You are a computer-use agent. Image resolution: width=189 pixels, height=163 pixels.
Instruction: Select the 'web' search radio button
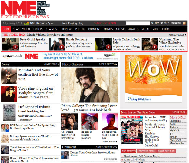click(162, 23)
